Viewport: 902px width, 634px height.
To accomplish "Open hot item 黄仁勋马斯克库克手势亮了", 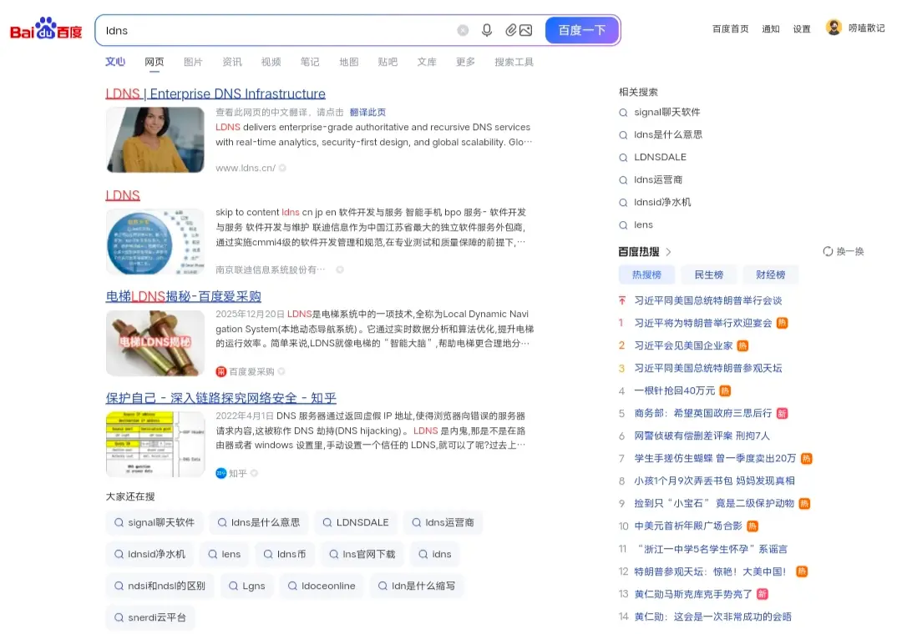I will tap(693, 594).
